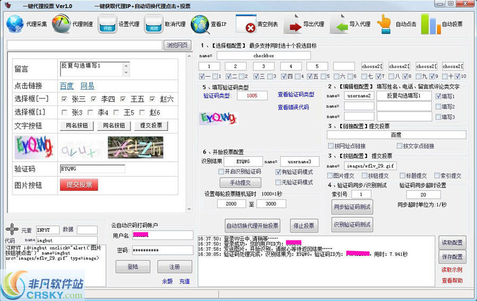The height and width of the screenshot is (301, 477).
Task: Click the 自动切换代理开始投票 button
Action: tap(253, 226)
